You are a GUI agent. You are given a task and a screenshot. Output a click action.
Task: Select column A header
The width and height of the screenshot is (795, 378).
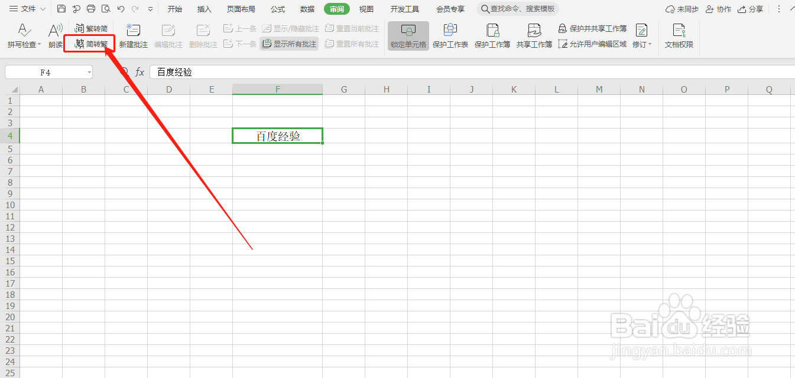41,90
